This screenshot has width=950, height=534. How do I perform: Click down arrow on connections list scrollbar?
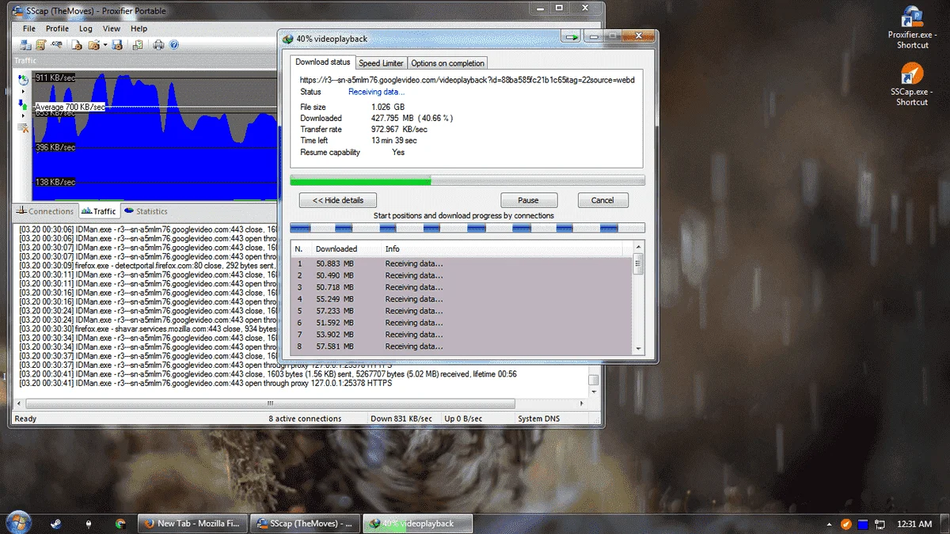(x=638, y=349)
